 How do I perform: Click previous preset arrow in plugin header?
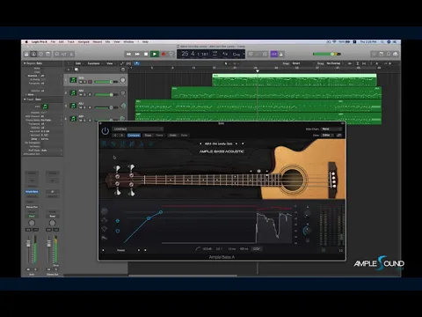point(115,136)
